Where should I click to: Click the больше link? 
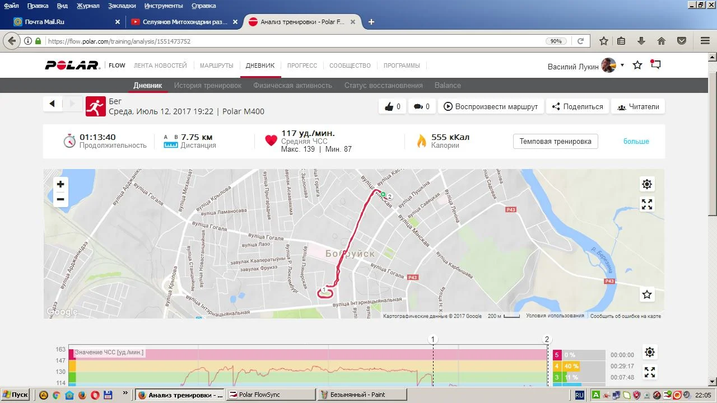pyautogui.click(x=636, y=141)
